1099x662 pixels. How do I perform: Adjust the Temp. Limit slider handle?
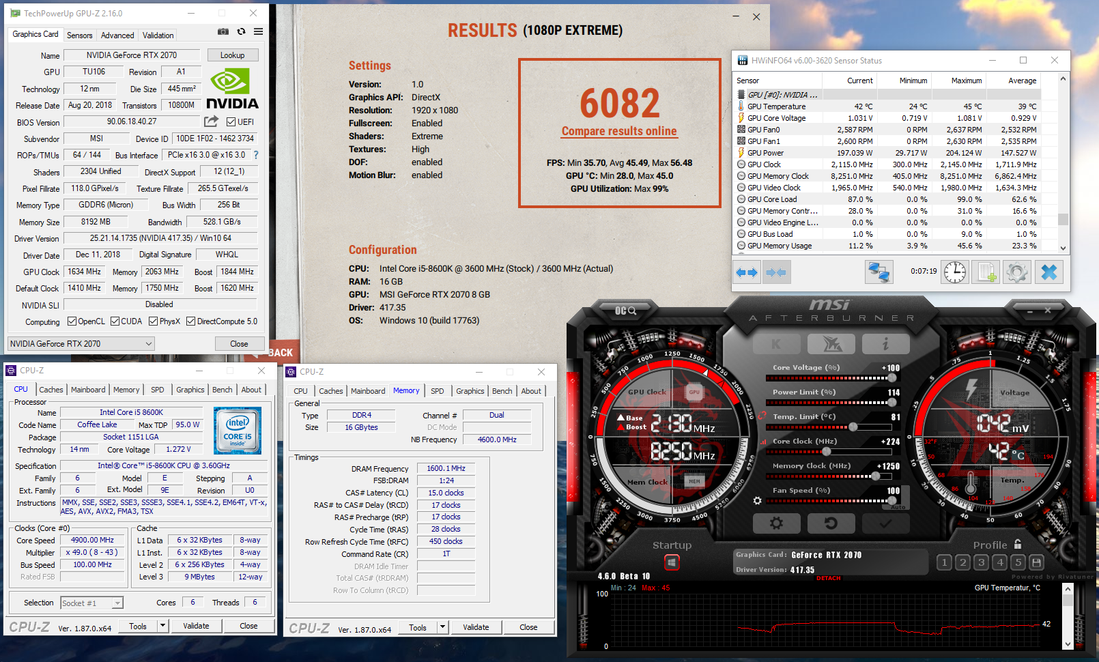[x=853, y=427]
